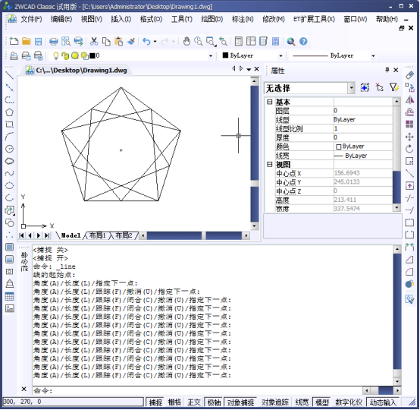The width and height of the screenshot is (420, 410).
Task: Open the 无选择 selection dropdown
Action: 351,88
